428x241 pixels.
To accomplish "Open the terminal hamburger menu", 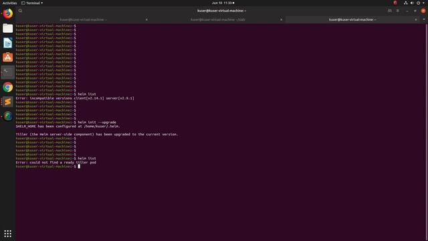I will tap(398, 11).
